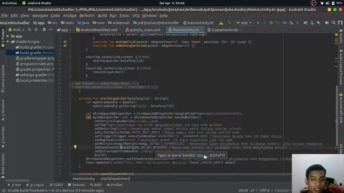Toggle the Favorites side tool window
The height and width of the screenshot is (193, 344).
tap(3, 137)
